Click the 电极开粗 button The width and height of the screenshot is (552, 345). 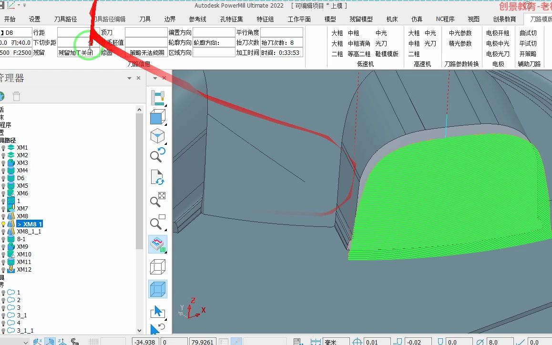[498, 33]
